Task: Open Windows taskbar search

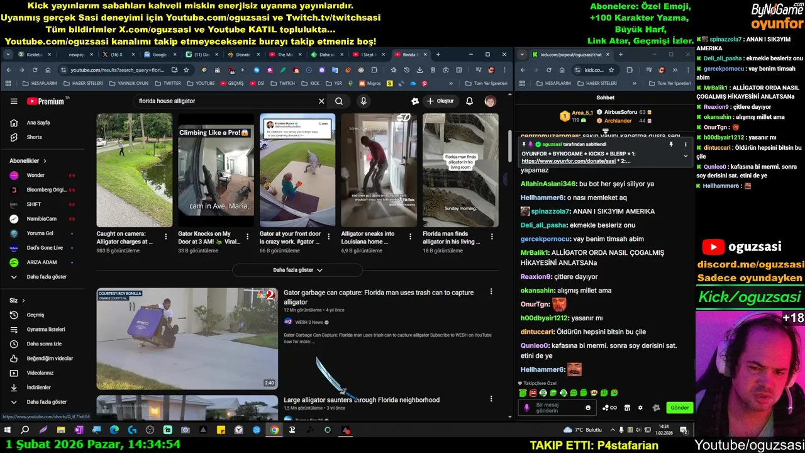Action: [25, 430]
